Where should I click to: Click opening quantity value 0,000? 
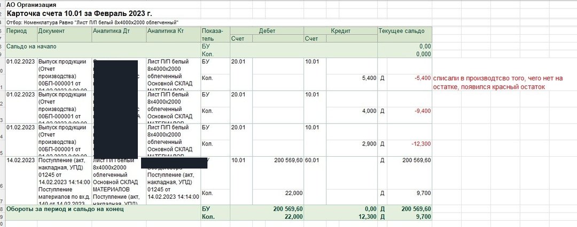pyautogui.click(x=423, y=54)
